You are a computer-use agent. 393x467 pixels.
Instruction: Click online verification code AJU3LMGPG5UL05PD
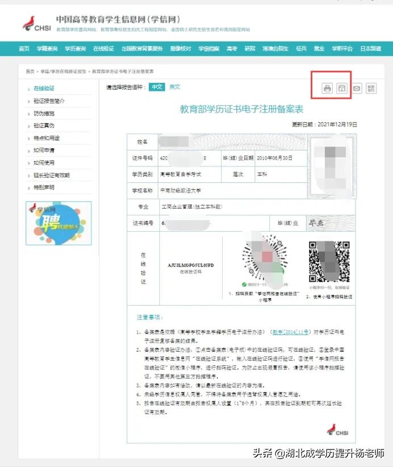point(191,265)
